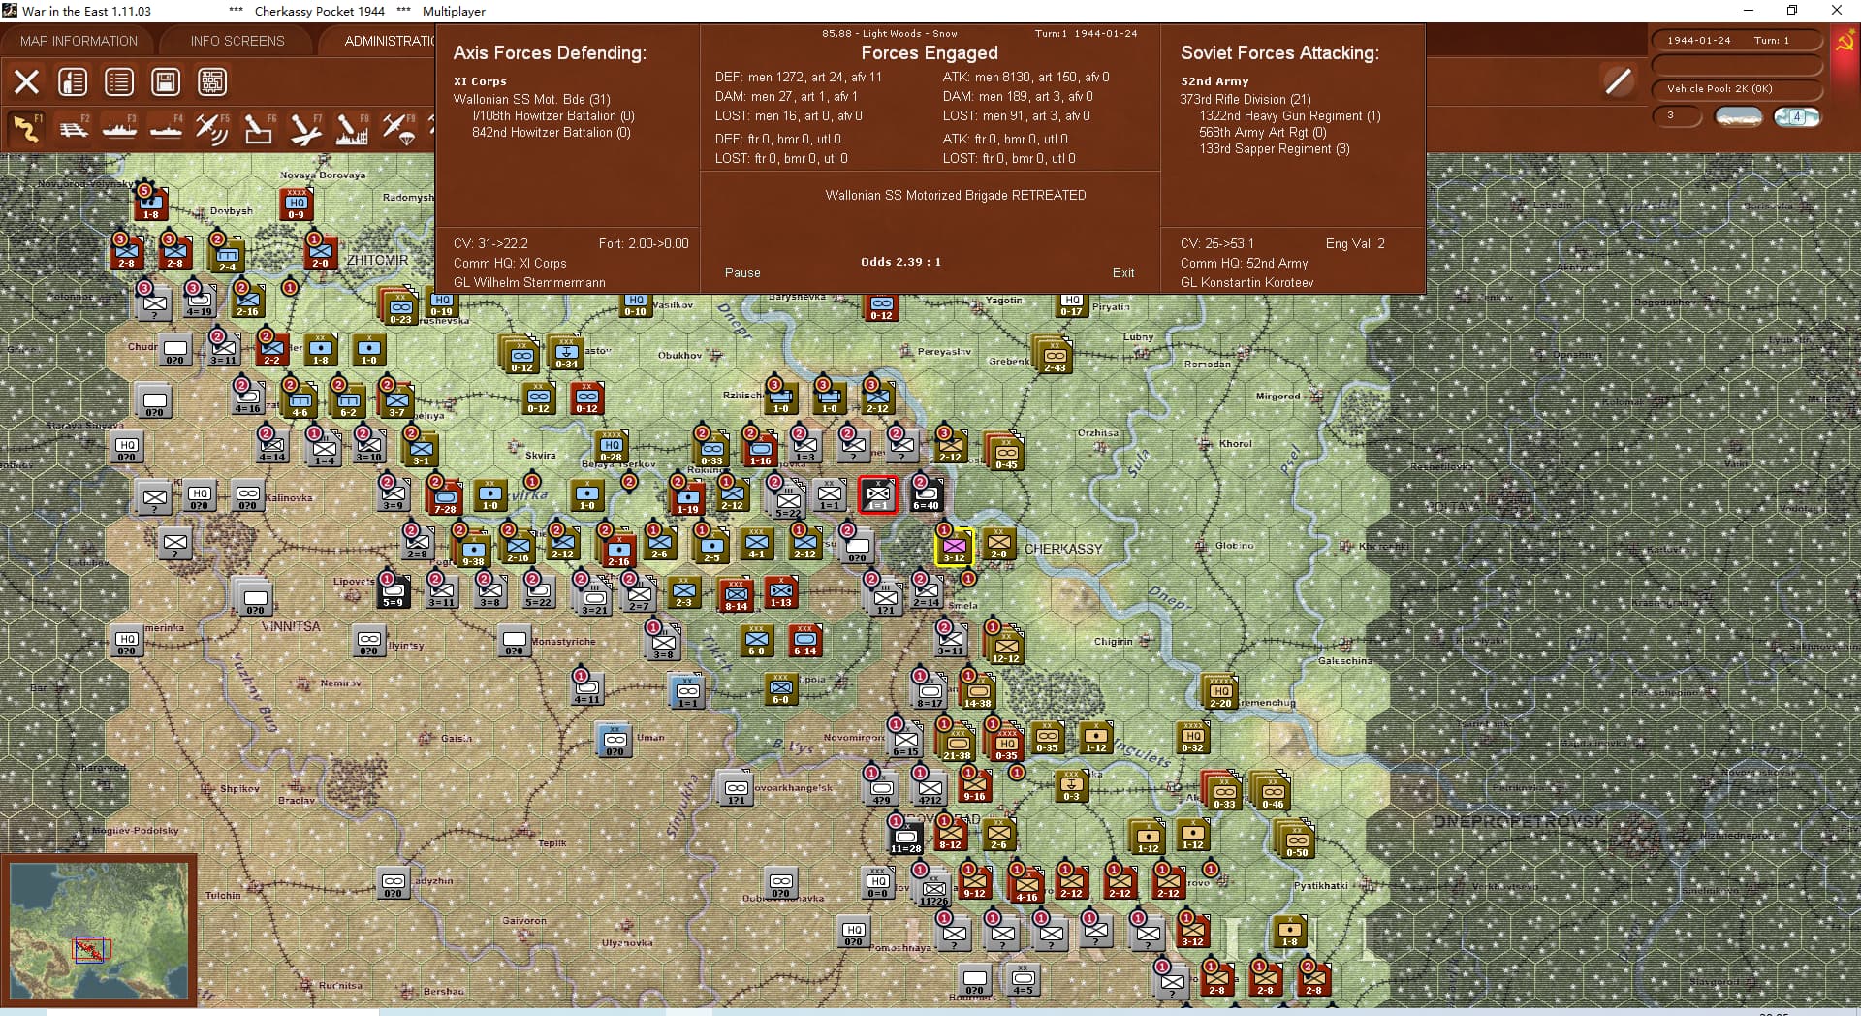
Task: Click Pause in the combat report
Action: pyautogui.click(x=742, y=273)
